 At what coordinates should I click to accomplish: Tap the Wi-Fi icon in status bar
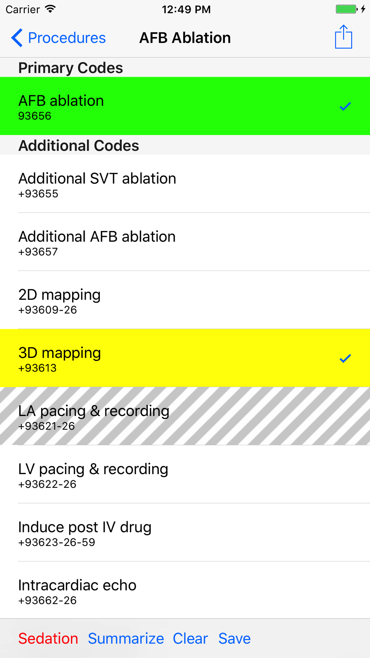(50, 9)
